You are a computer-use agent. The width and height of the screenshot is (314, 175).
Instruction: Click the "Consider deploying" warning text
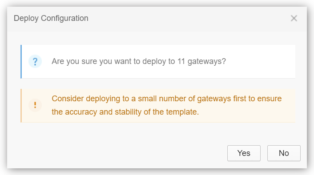(x=167, y=105)
